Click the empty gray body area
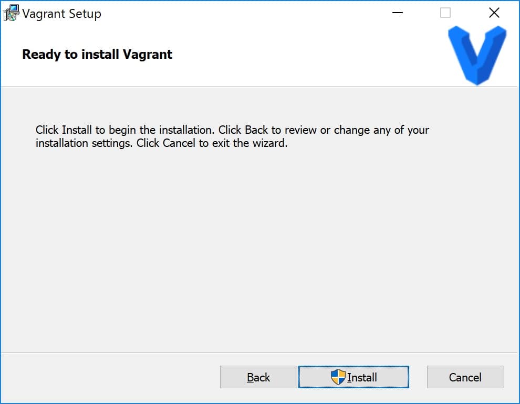This screenshot has width=520, height=404. [x=258, y=248]
